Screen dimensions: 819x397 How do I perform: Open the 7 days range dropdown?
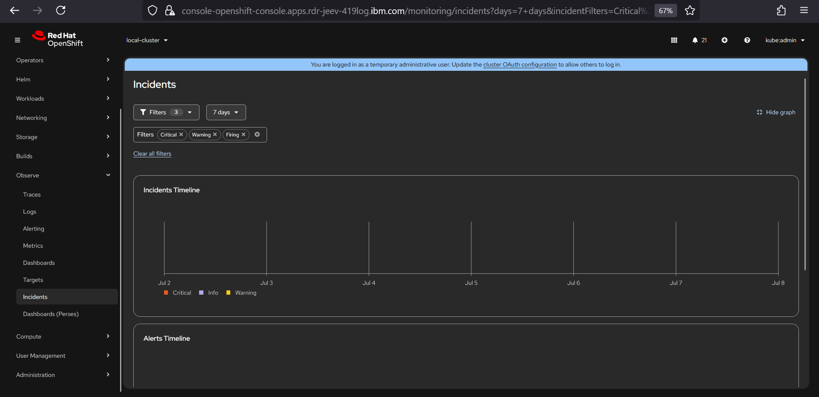click(x=226, y=112)
